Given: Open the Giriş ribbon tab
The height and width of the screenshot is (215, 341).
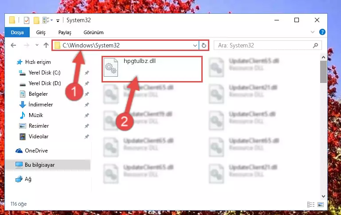Looking at the screenshot, I should [x=41, y=32].
